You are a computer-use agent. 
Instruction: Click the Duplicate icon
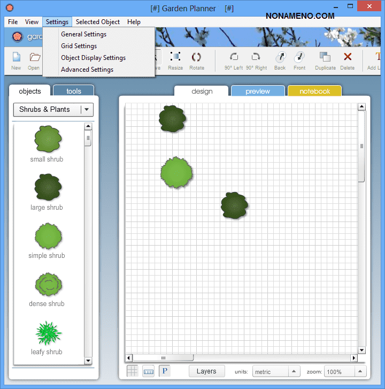pos(325,58)
